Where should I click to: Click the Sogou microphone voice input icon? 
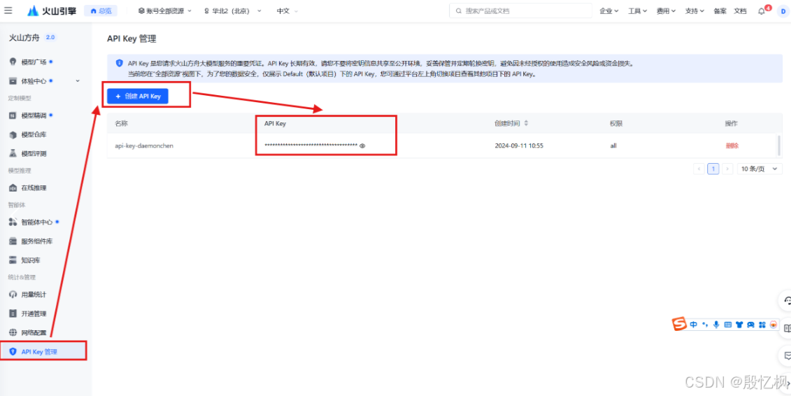[x=716, y=325]
